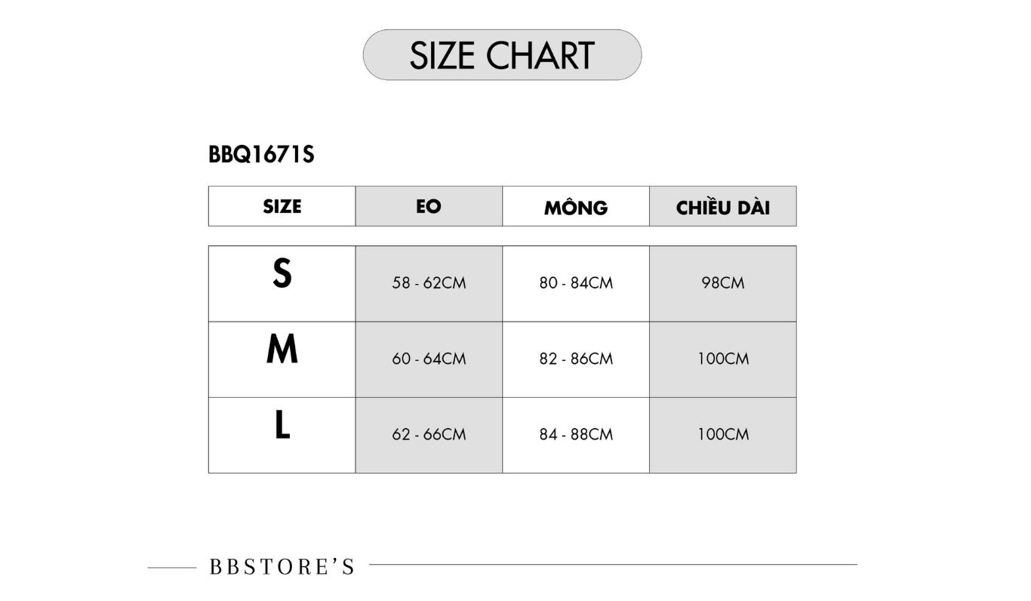The image size is (1031, 601).
Task: Select the BBQ1671S product code
Action: [261, 155]
